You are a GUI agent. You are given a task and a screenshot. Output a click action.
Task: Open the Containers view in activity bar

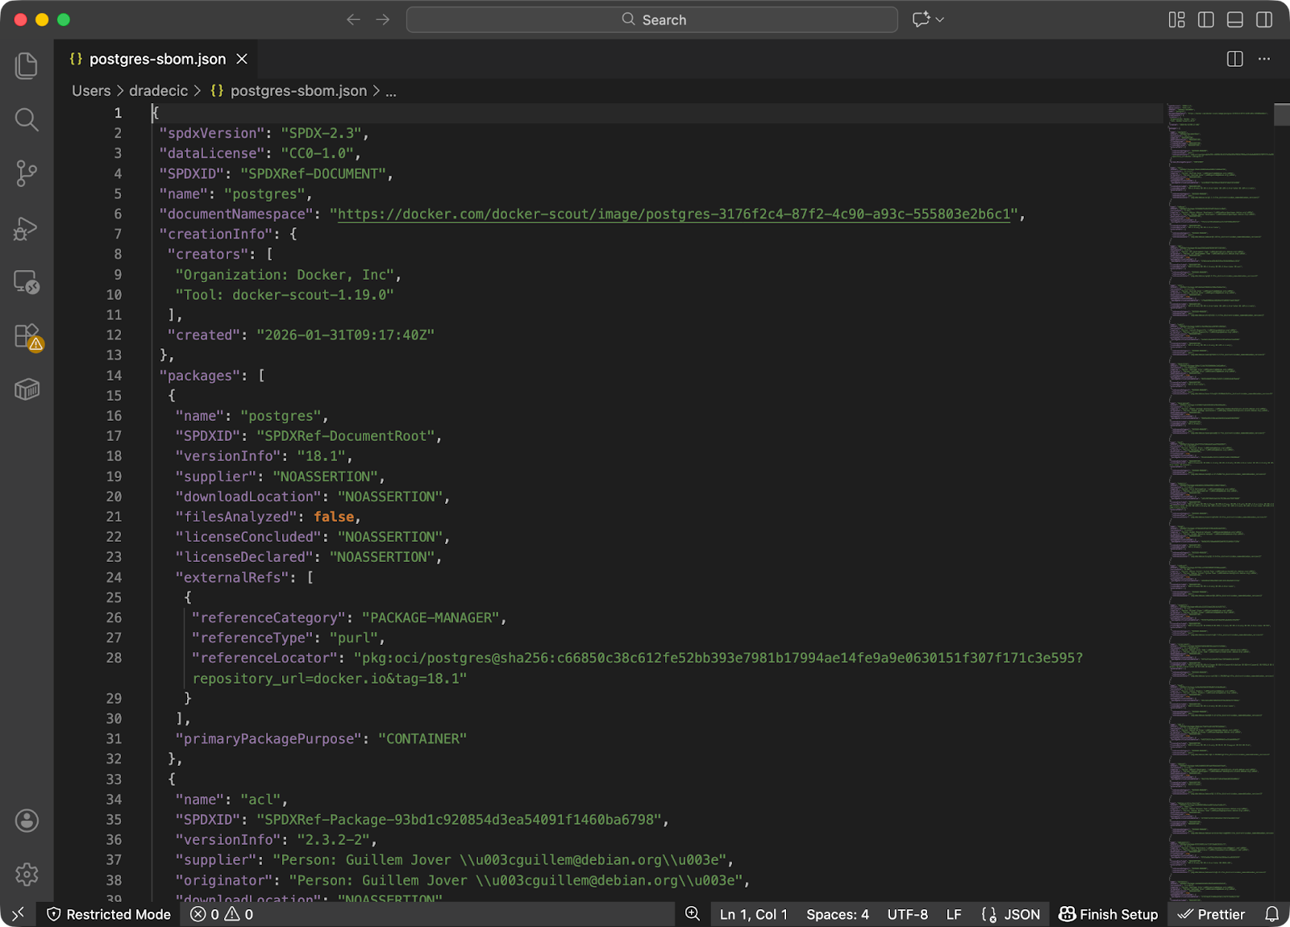(27, 390)
